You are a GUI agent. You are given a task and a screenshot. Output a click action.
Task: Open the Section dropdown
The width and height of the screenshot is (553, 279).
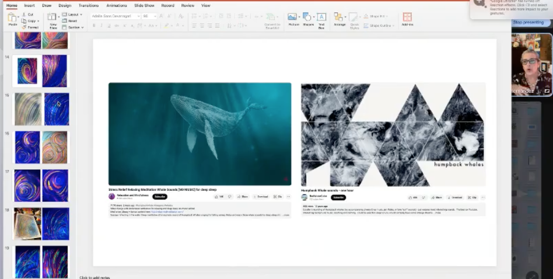tap(73, 27)
